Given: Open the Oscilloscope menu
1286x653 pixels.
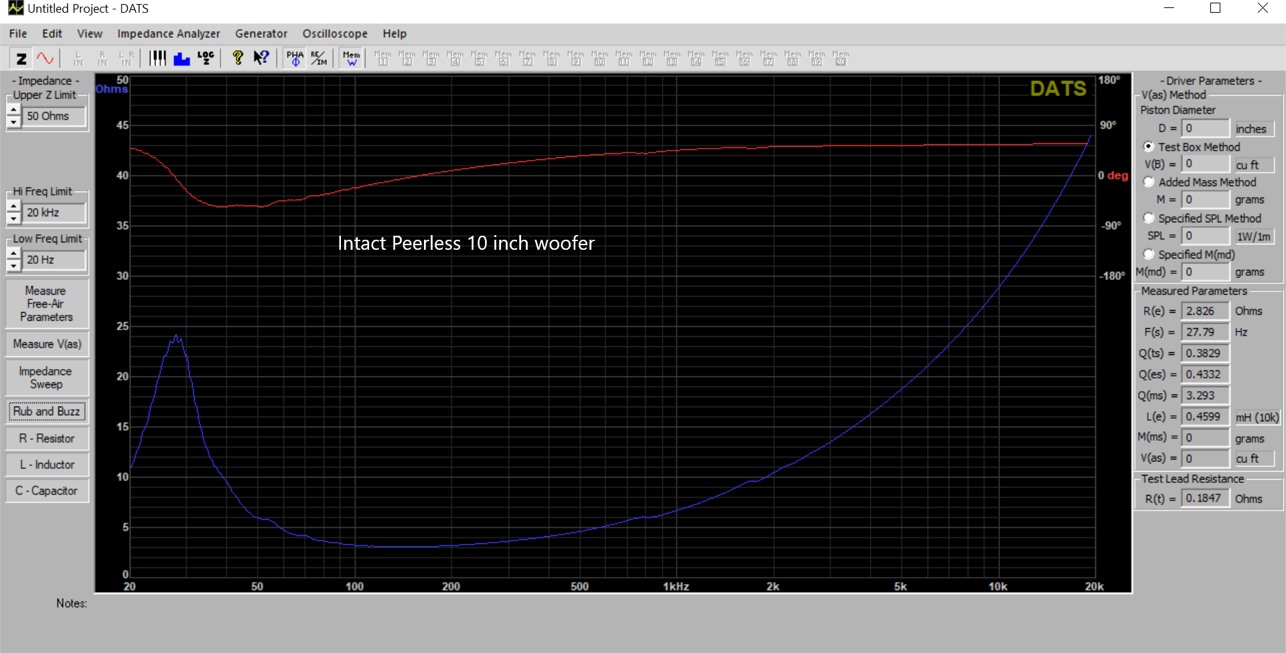Looking at the screenshot, I should click(x=335, y=33).
